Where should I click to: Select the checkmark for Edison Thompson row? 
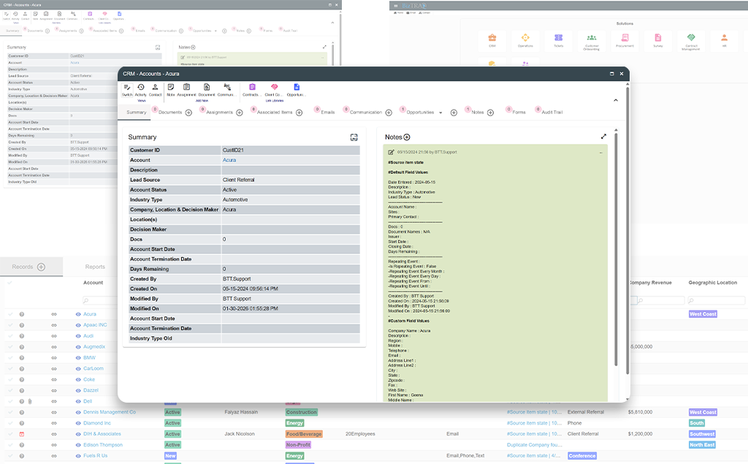pyautogui.click(x=10, y=445)
